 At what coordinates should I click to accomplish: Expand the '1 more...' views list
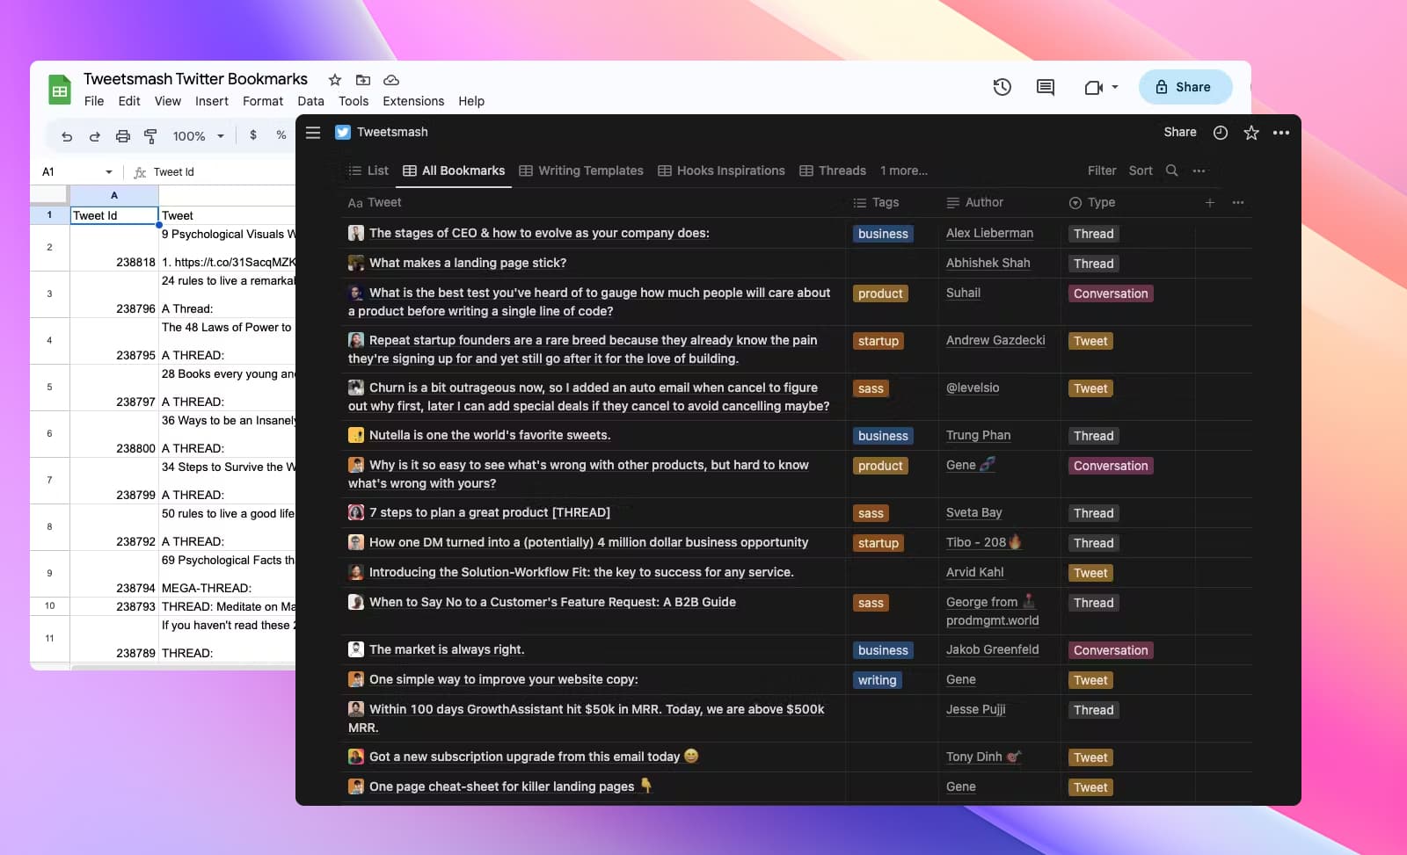(903, 170)
